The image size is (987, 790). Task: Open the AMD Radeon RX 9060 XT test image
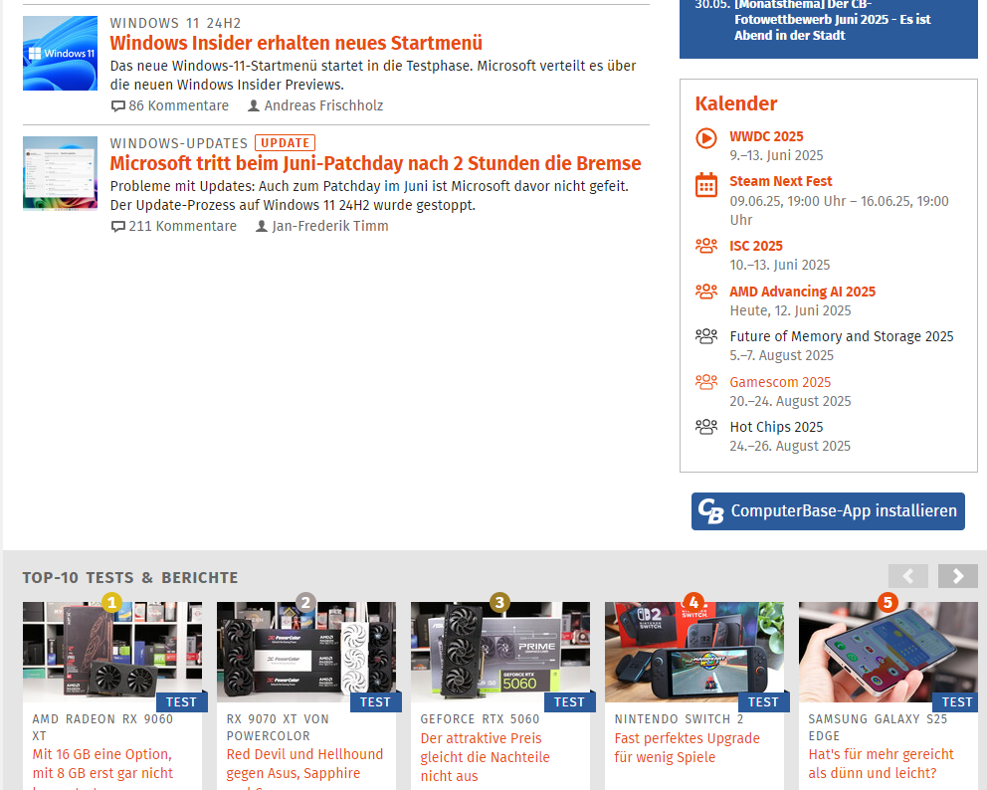point(112,652)
